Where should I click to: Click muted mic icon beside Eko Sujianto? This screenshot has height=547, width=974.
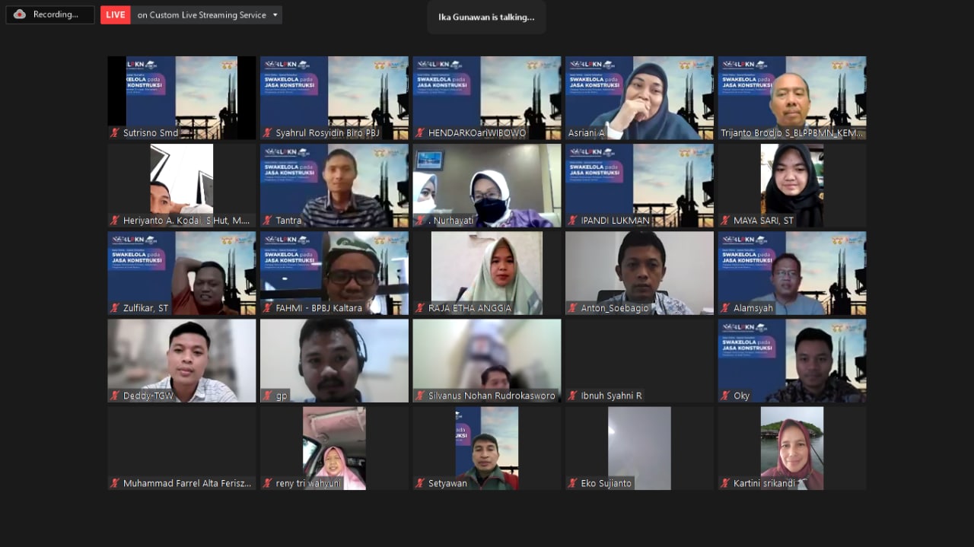point(573,483)
